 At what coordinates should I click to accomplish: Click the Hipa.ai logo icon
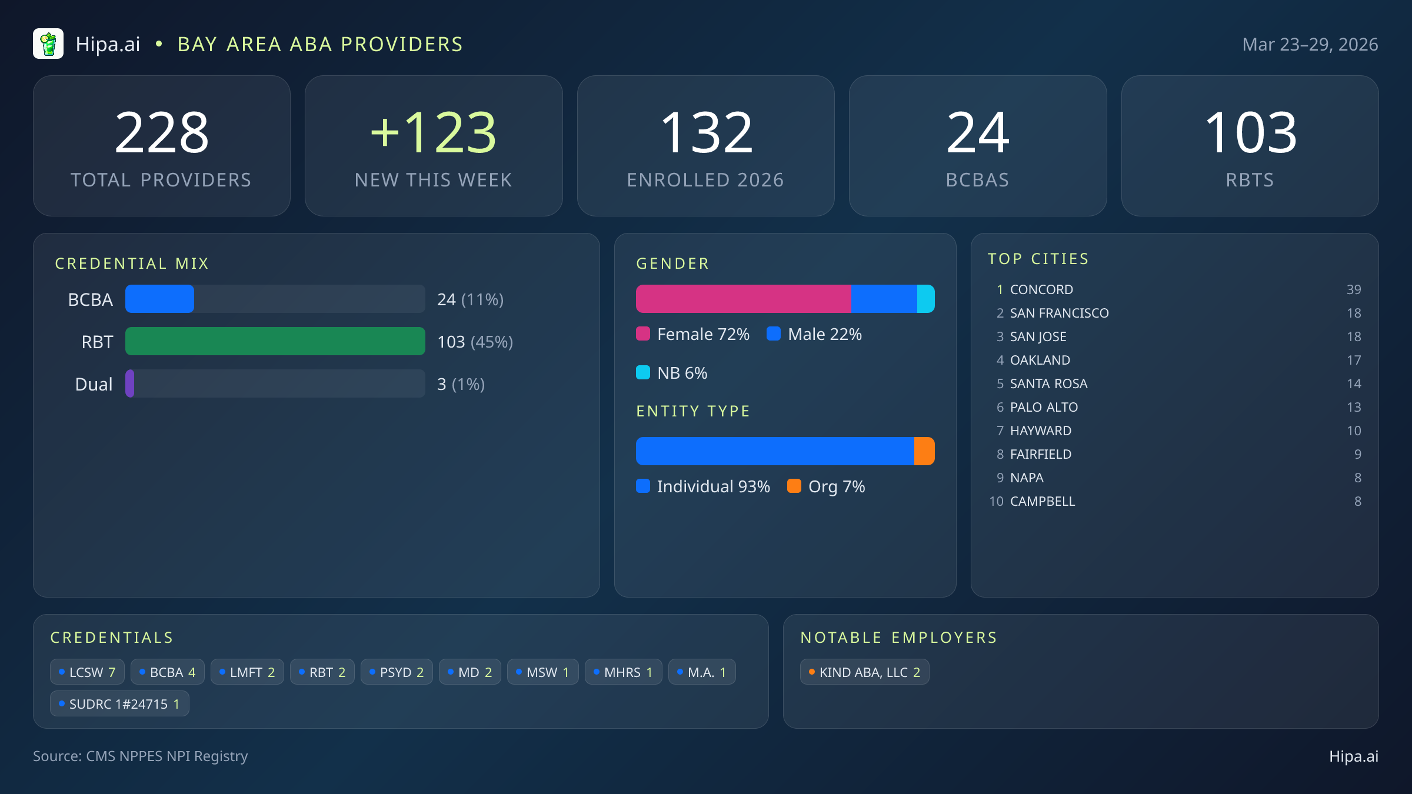[48, 44]
